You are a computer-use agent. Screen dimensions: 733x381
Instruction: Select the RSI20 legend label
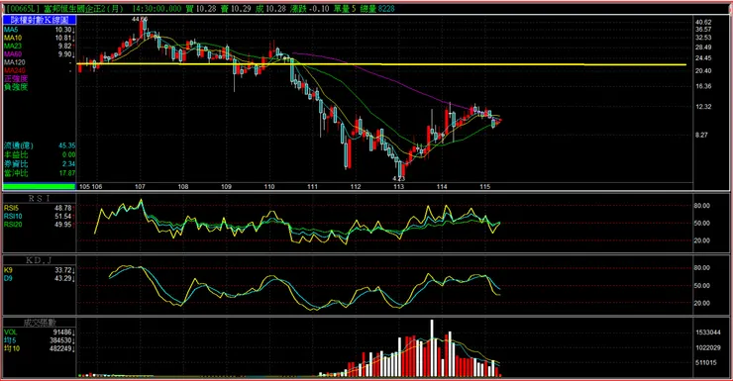click(x=13, y=225)
